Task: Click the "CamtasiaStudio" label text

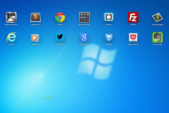Action: coord(157,25)
